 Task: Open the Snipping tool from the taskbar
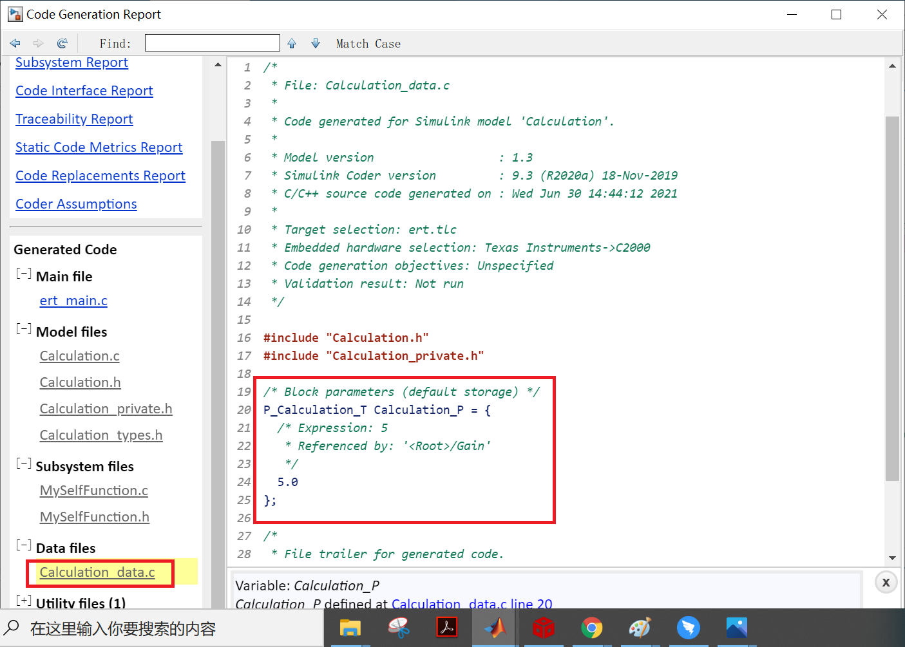point(399,628)
